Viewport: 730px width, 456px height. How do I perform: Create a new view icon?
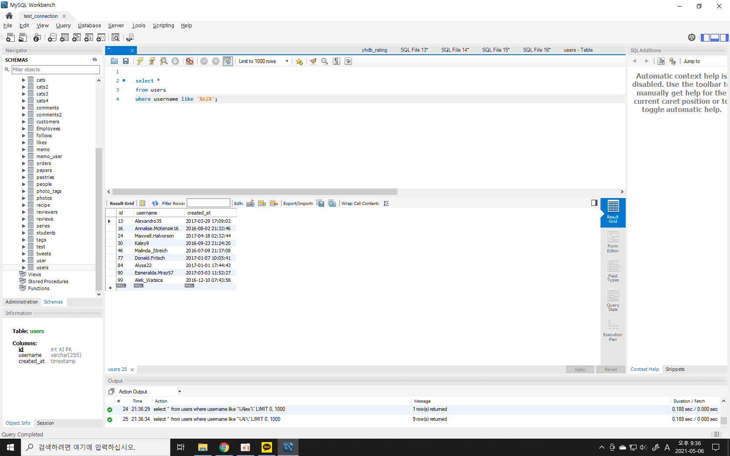(x=76, y=37)
